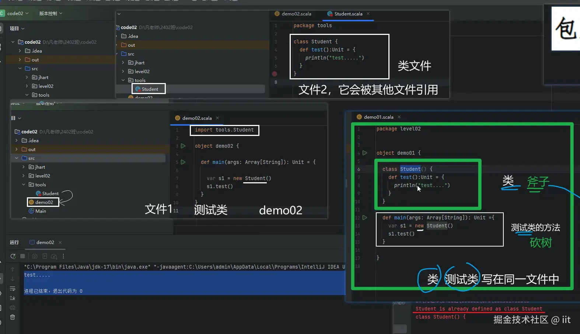Toggle soft-wrap for the console output
Image resolution: width=580 pixels, height=334 pixels.
(13, 288)
